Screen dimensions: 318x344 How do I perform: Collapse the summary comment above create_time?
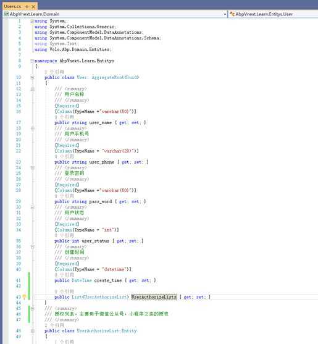[x=33, y=246]
